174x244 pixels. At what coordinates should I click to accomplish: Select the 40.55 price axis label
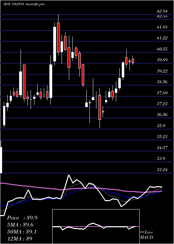coord(162,49)
